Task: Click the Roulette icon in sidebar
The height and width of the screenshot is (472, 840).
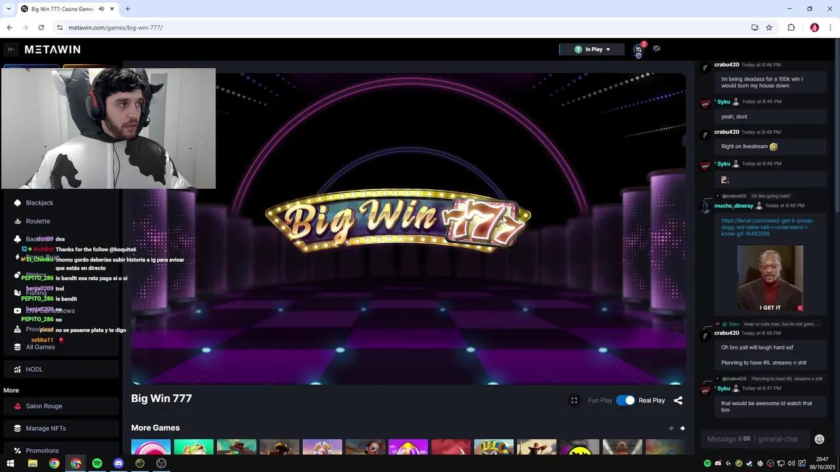Action: tap(18, 222)
